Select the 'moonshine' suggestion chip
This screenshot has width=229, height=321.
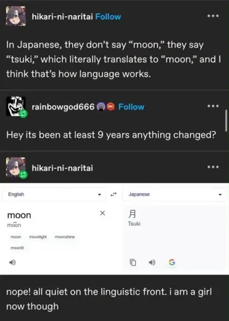[65, 237]
